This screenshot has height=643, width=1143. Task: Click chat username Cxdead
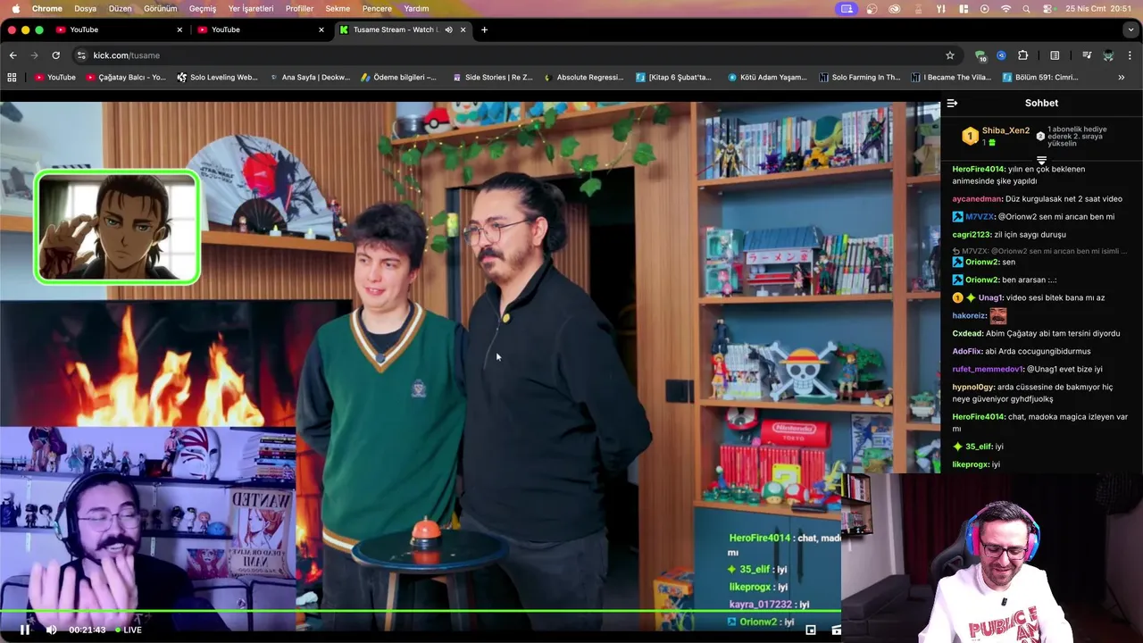tap(967, 333)
